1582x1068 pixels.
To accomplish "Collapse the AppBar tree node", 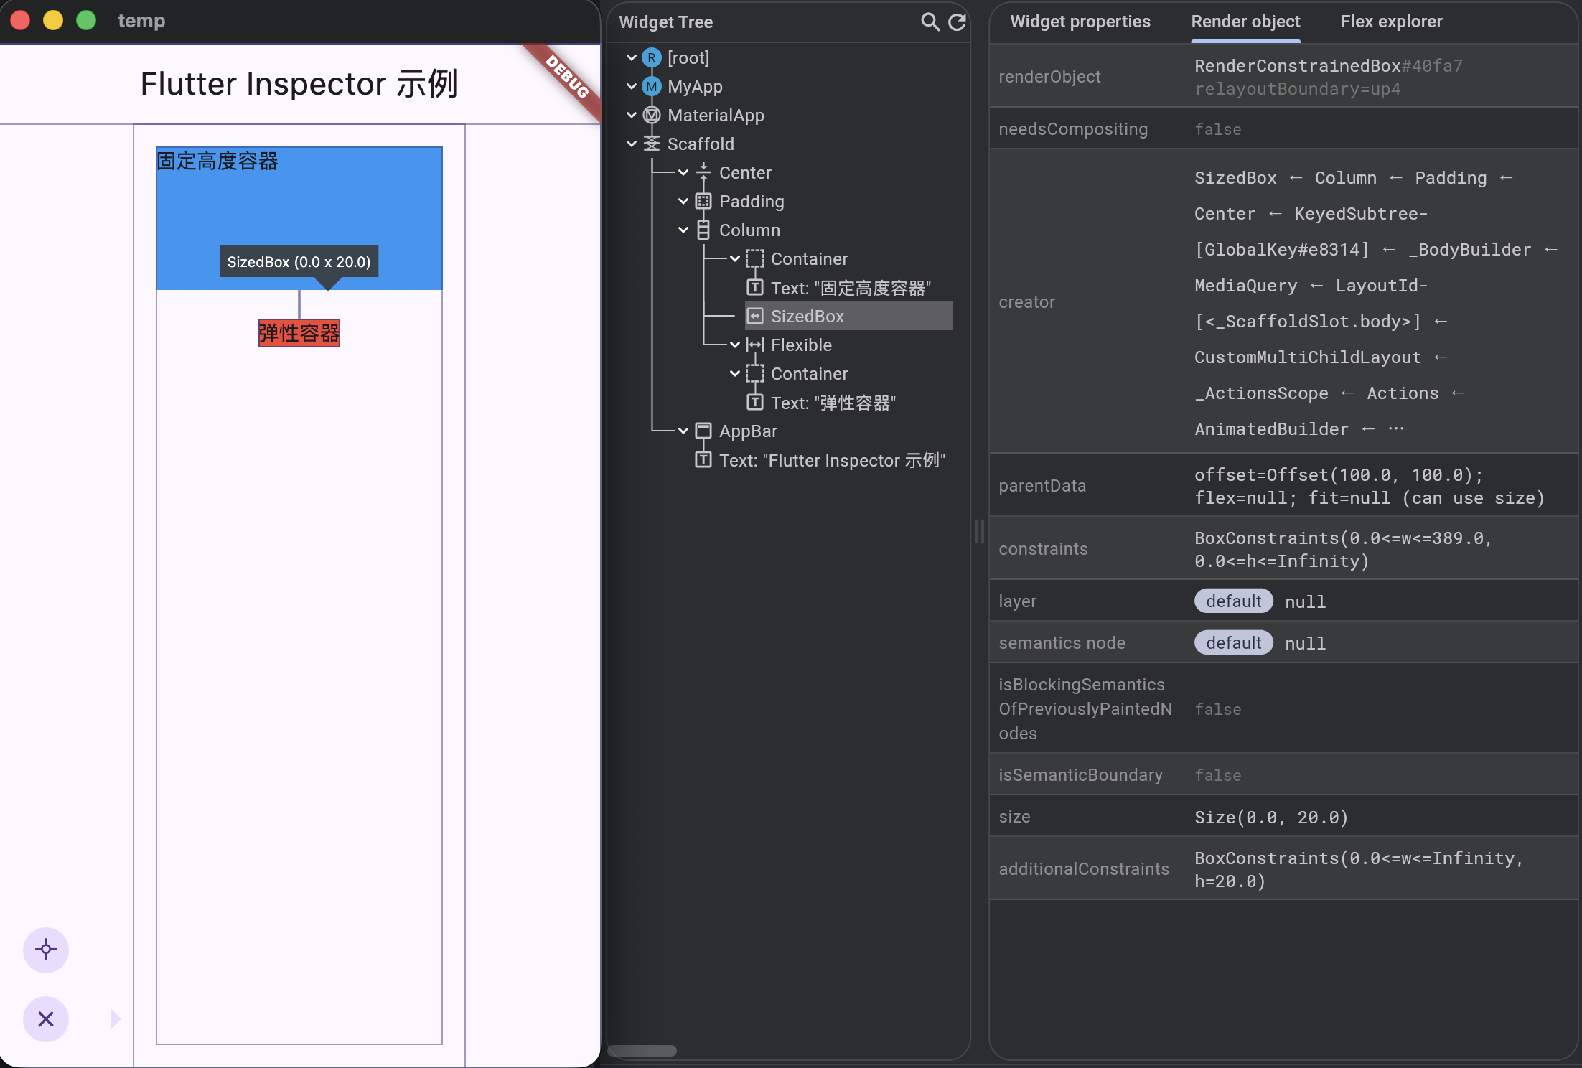I will 683,431.
